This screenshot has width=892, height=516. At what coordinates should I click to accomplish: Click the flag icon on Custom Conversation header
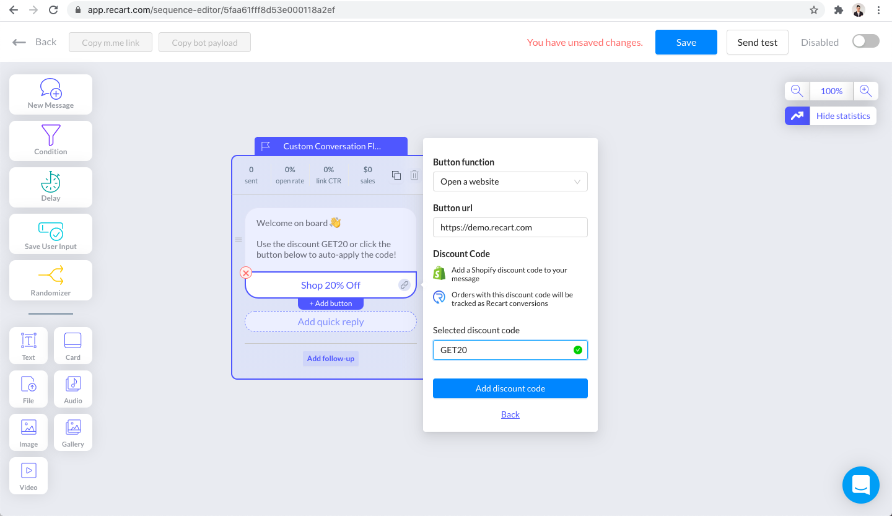pos(266,146)
